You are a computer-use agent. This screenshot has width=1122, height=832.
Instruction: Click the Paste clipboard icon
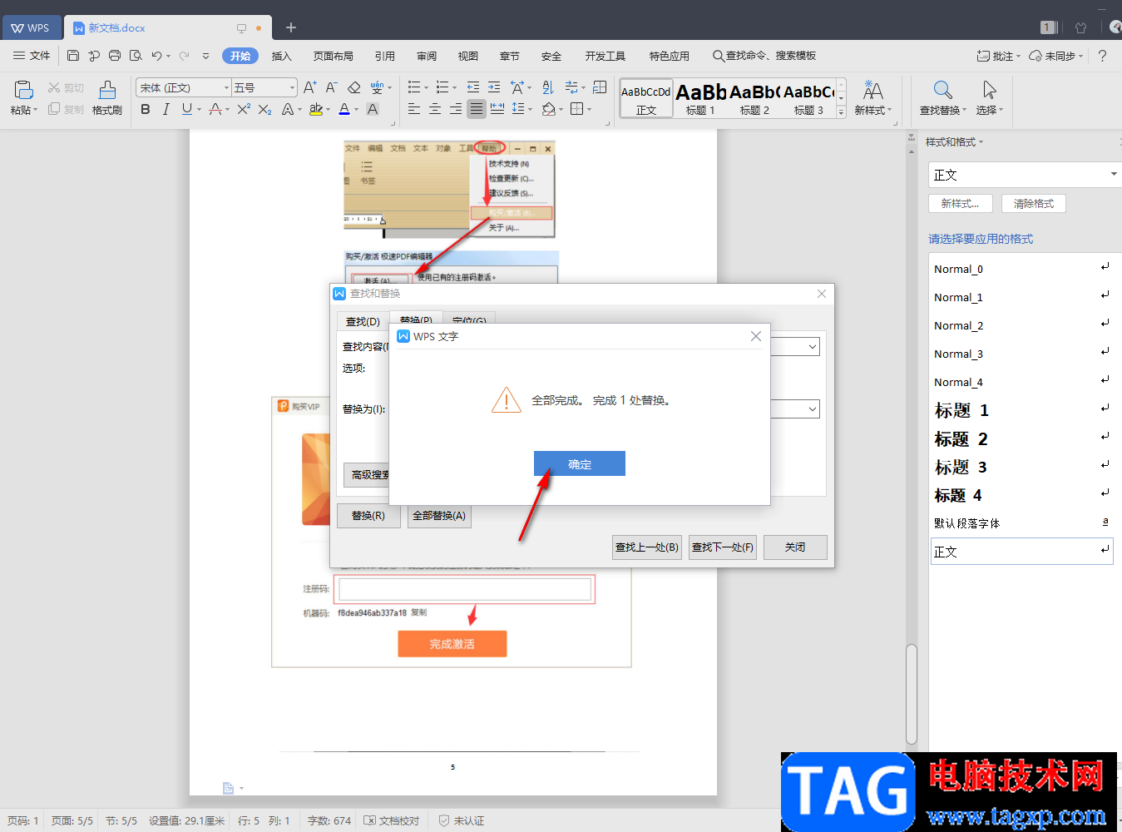click(23, 90)
